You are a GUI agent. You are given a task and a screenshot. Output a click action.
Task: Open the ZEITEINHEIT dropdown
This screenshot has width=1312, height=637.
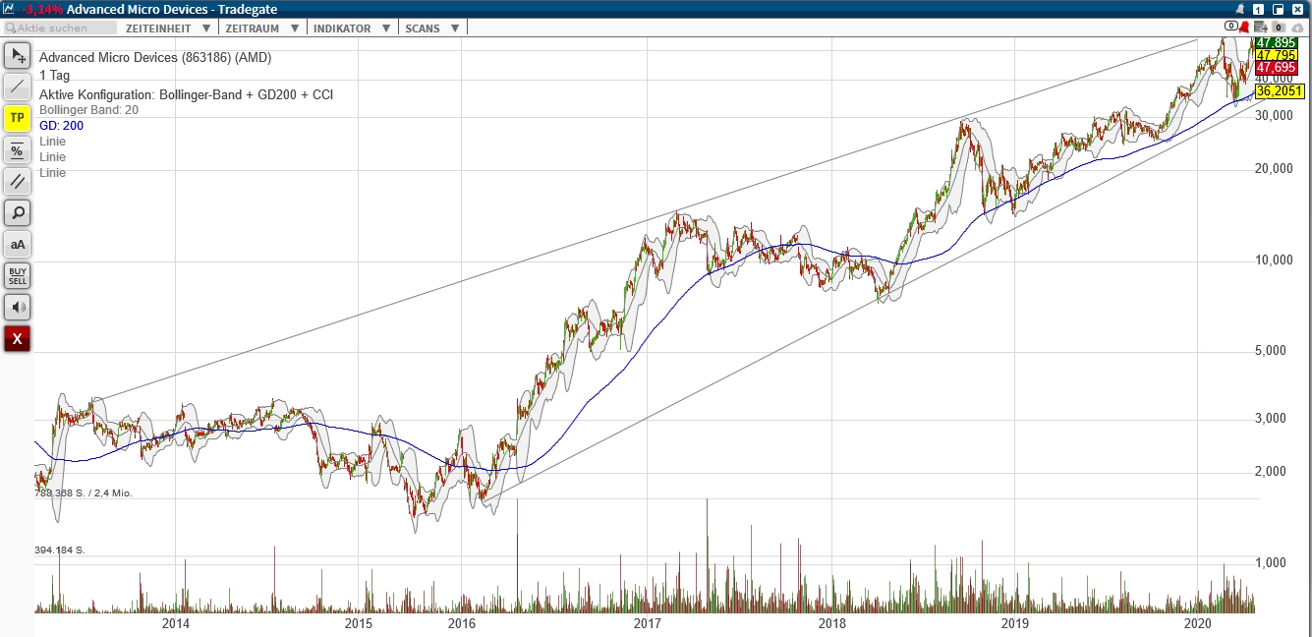(x=168, y=29)
